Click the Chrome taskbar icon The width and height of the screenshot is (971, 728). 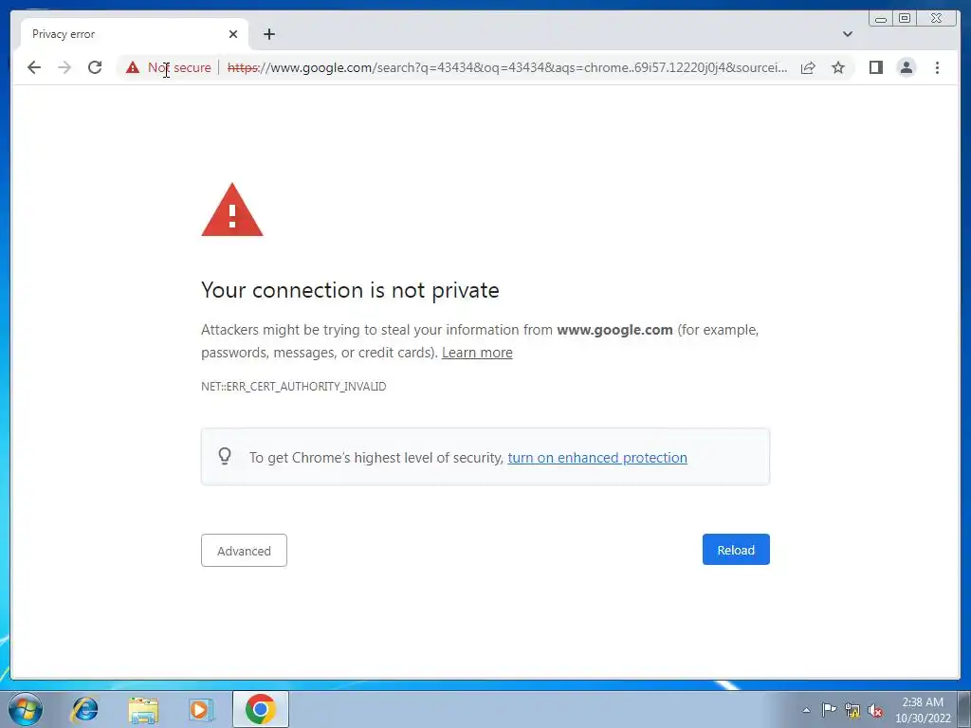point(260,709)
